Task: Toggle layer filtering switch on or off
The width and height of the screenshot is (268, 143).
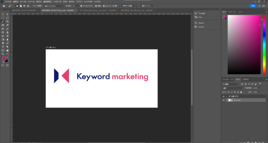Action: pyautogui.click(x=260, y=84)
